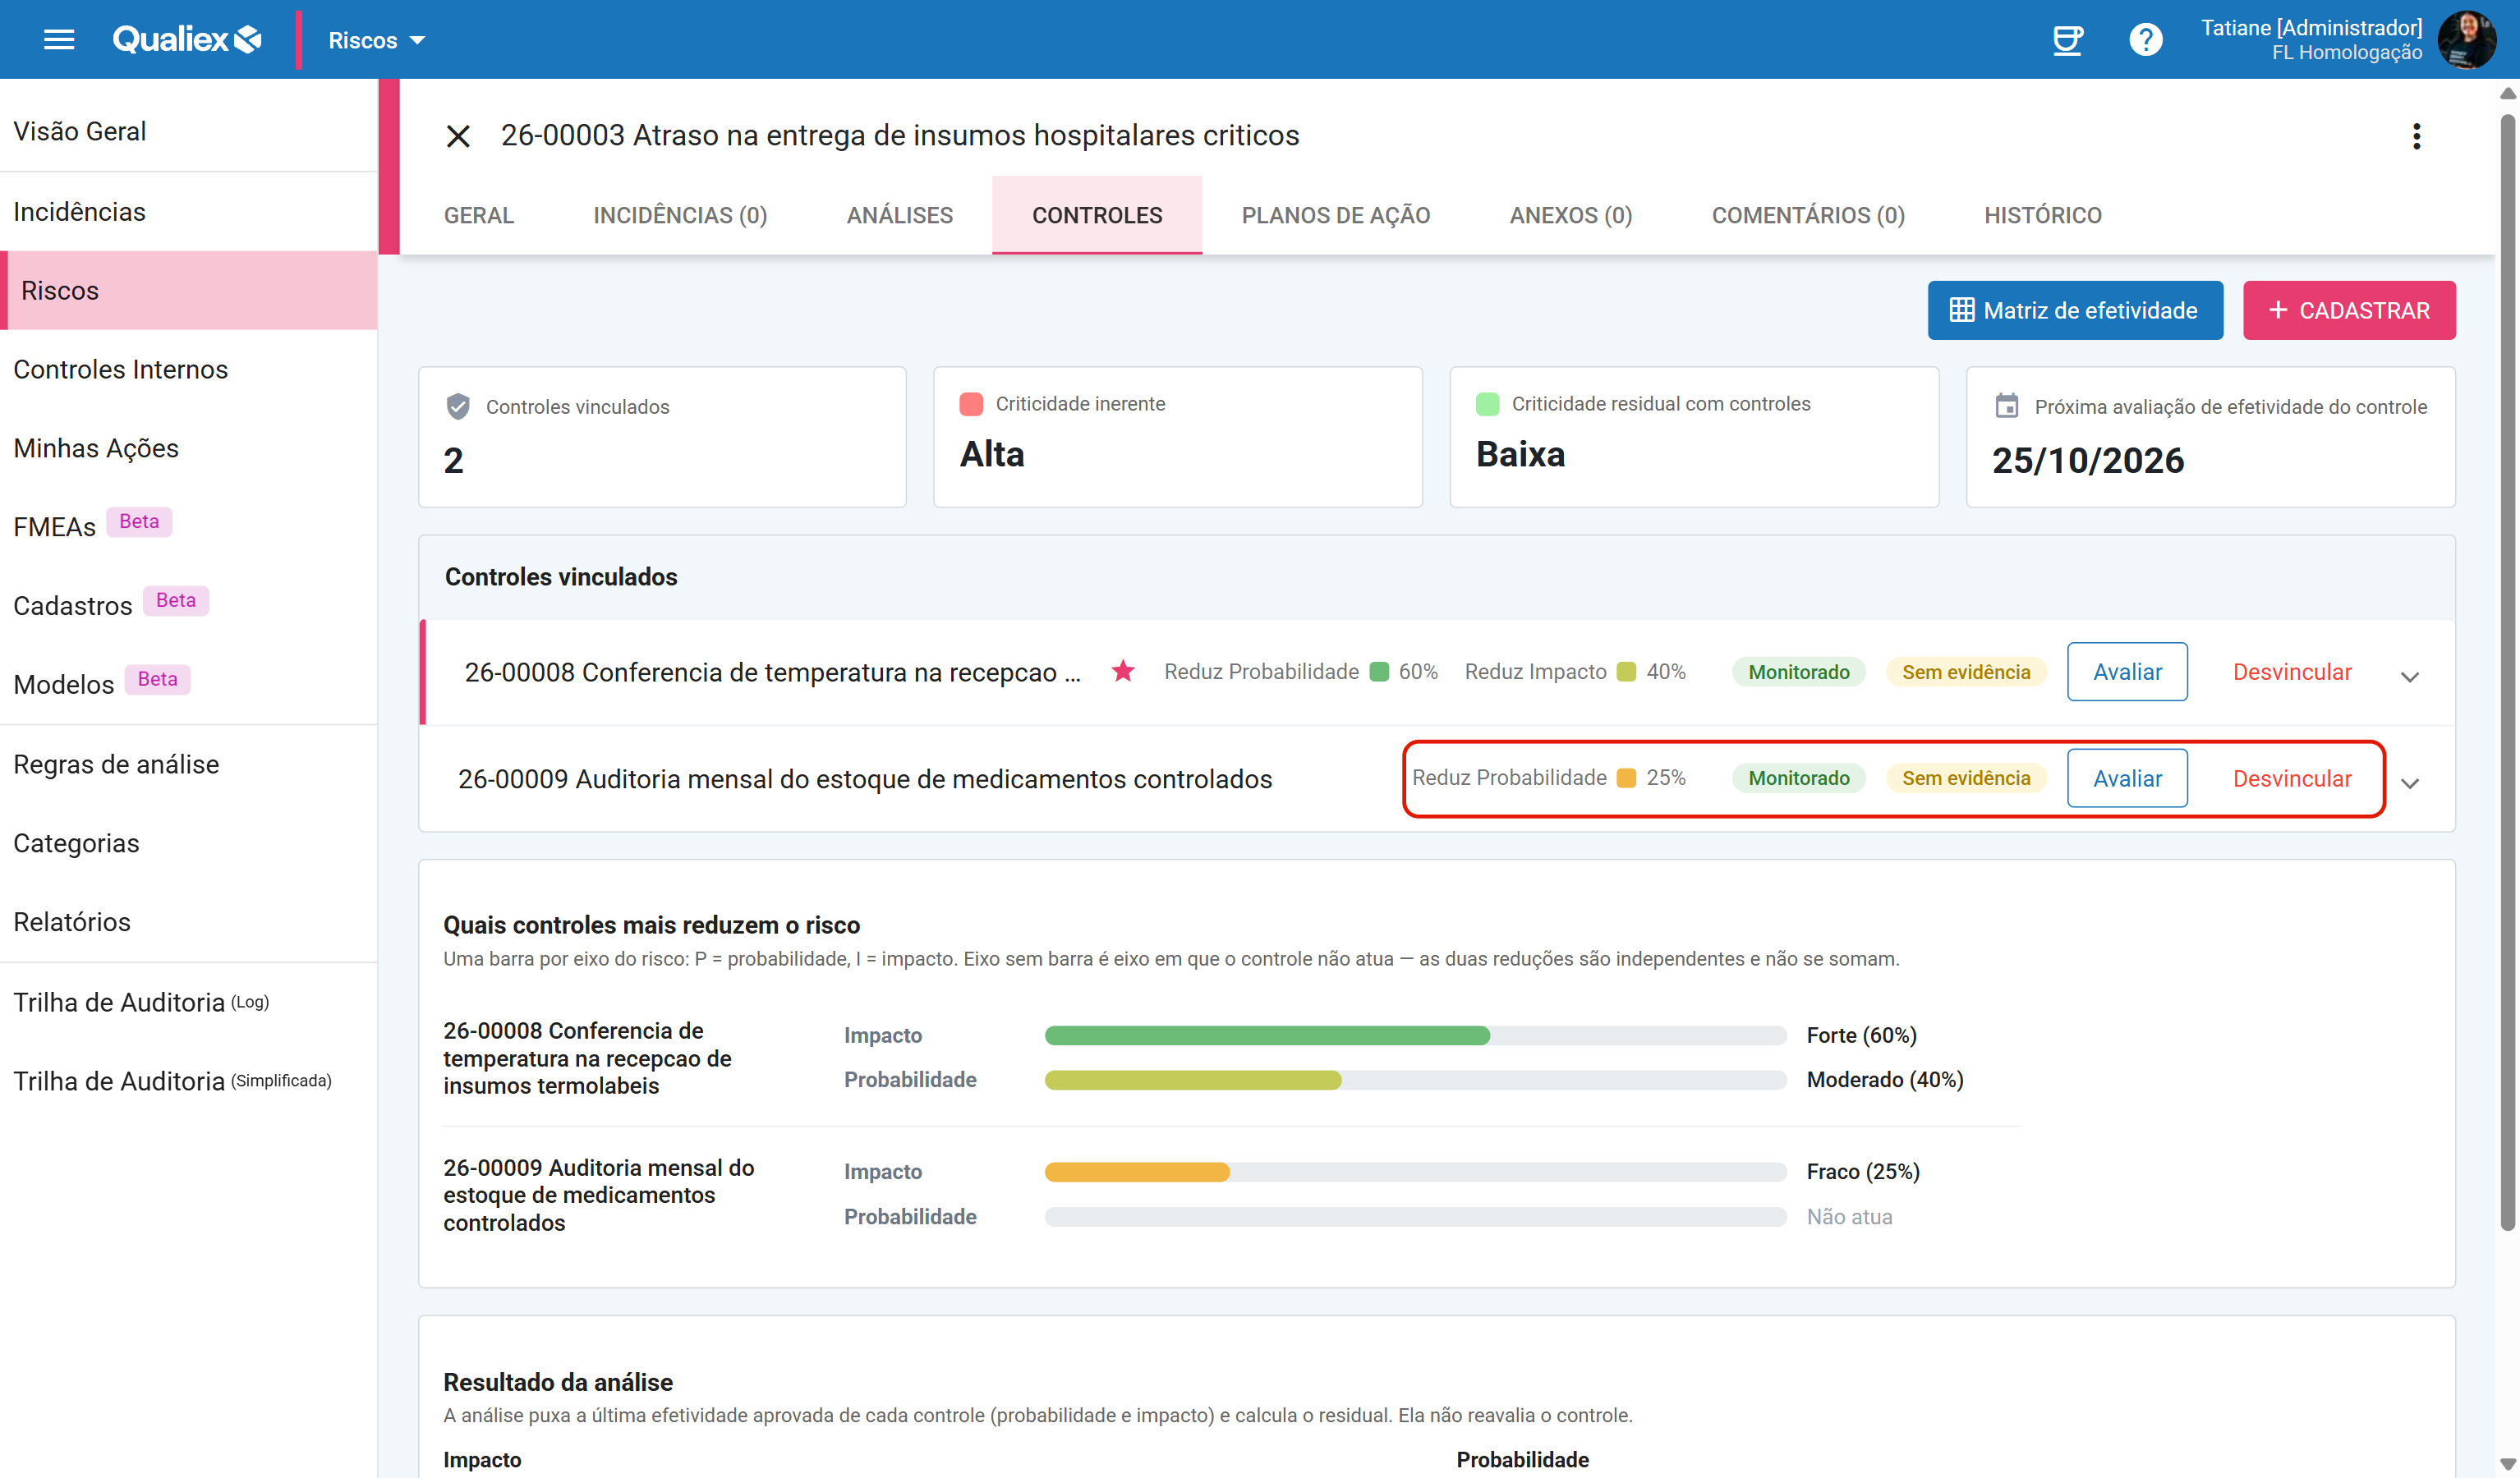This screenshot has height=1478, width=2520.
Task: Click the calendar icon in Próxima avaliação card
Action: point(2006,405)
